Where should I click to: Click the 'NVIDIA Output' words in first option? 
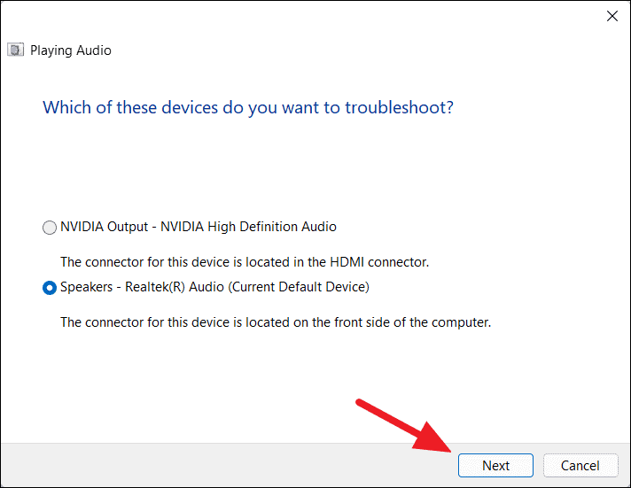[x=105, y=227]
